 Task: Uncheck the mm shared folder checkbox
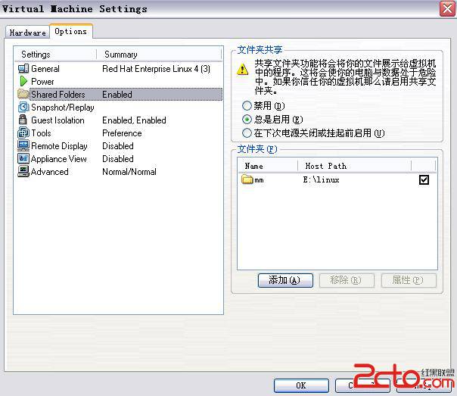tap(424, 180)
